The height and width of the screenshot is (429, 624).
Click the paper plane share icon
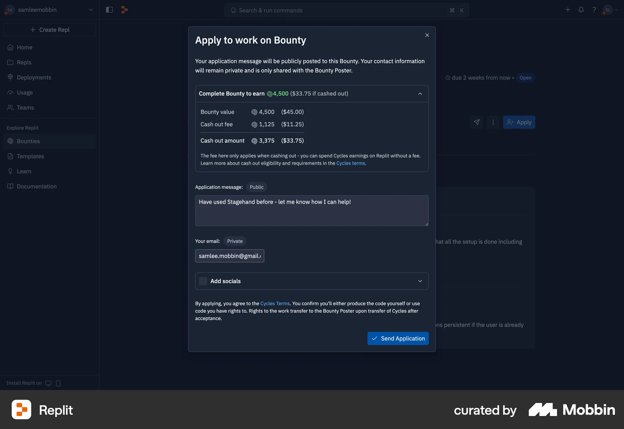click(476, 122)
